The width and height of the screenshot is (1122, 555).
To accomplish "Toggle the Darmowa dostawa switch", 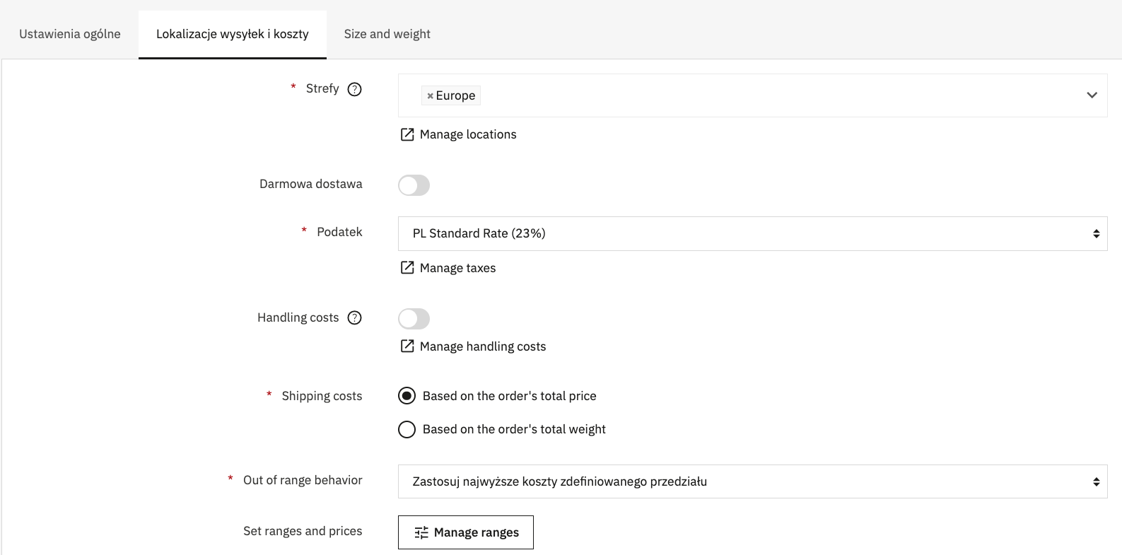I will [414, 185].
